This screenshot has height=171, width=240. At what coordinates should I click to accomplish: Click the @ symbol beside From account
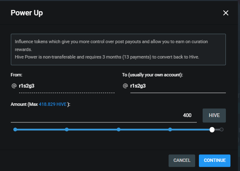(14, 86)
